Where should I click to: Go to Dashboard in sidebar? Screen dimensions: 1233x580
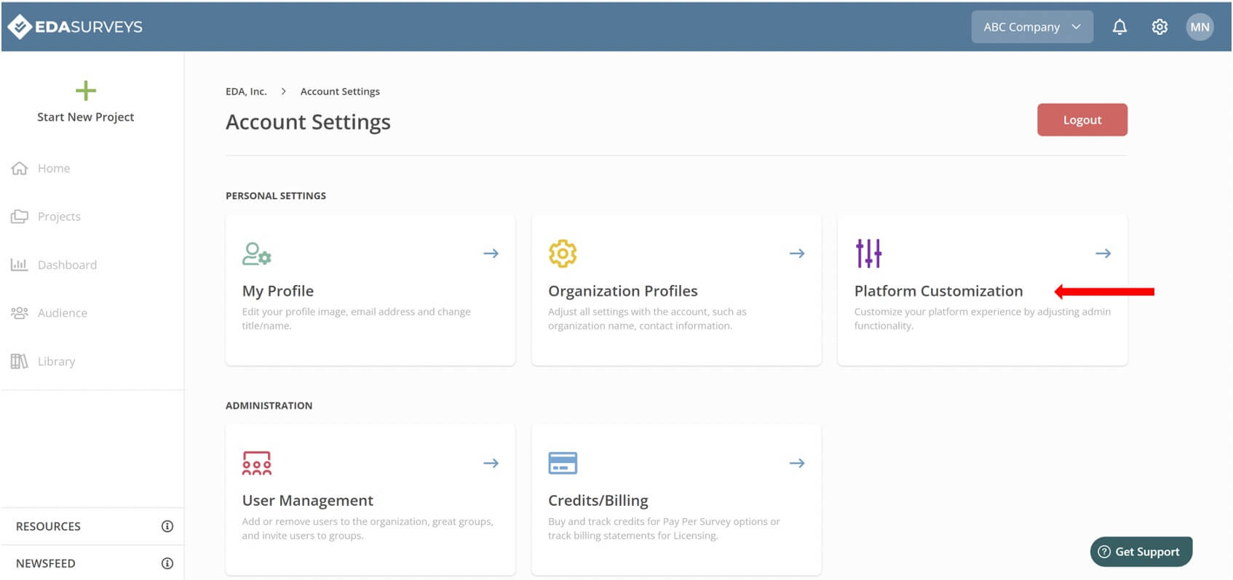[x=67, y=265]
